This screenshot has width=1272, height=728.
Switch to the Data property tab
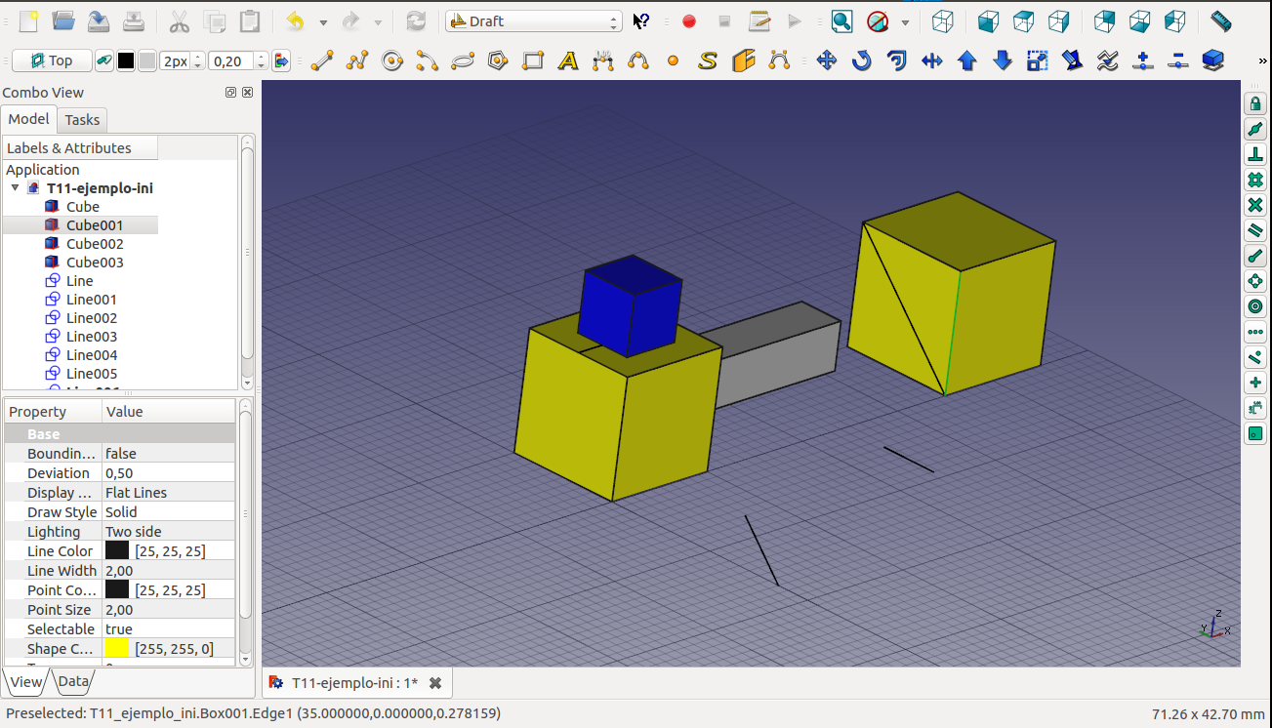[x=72, y=681]
